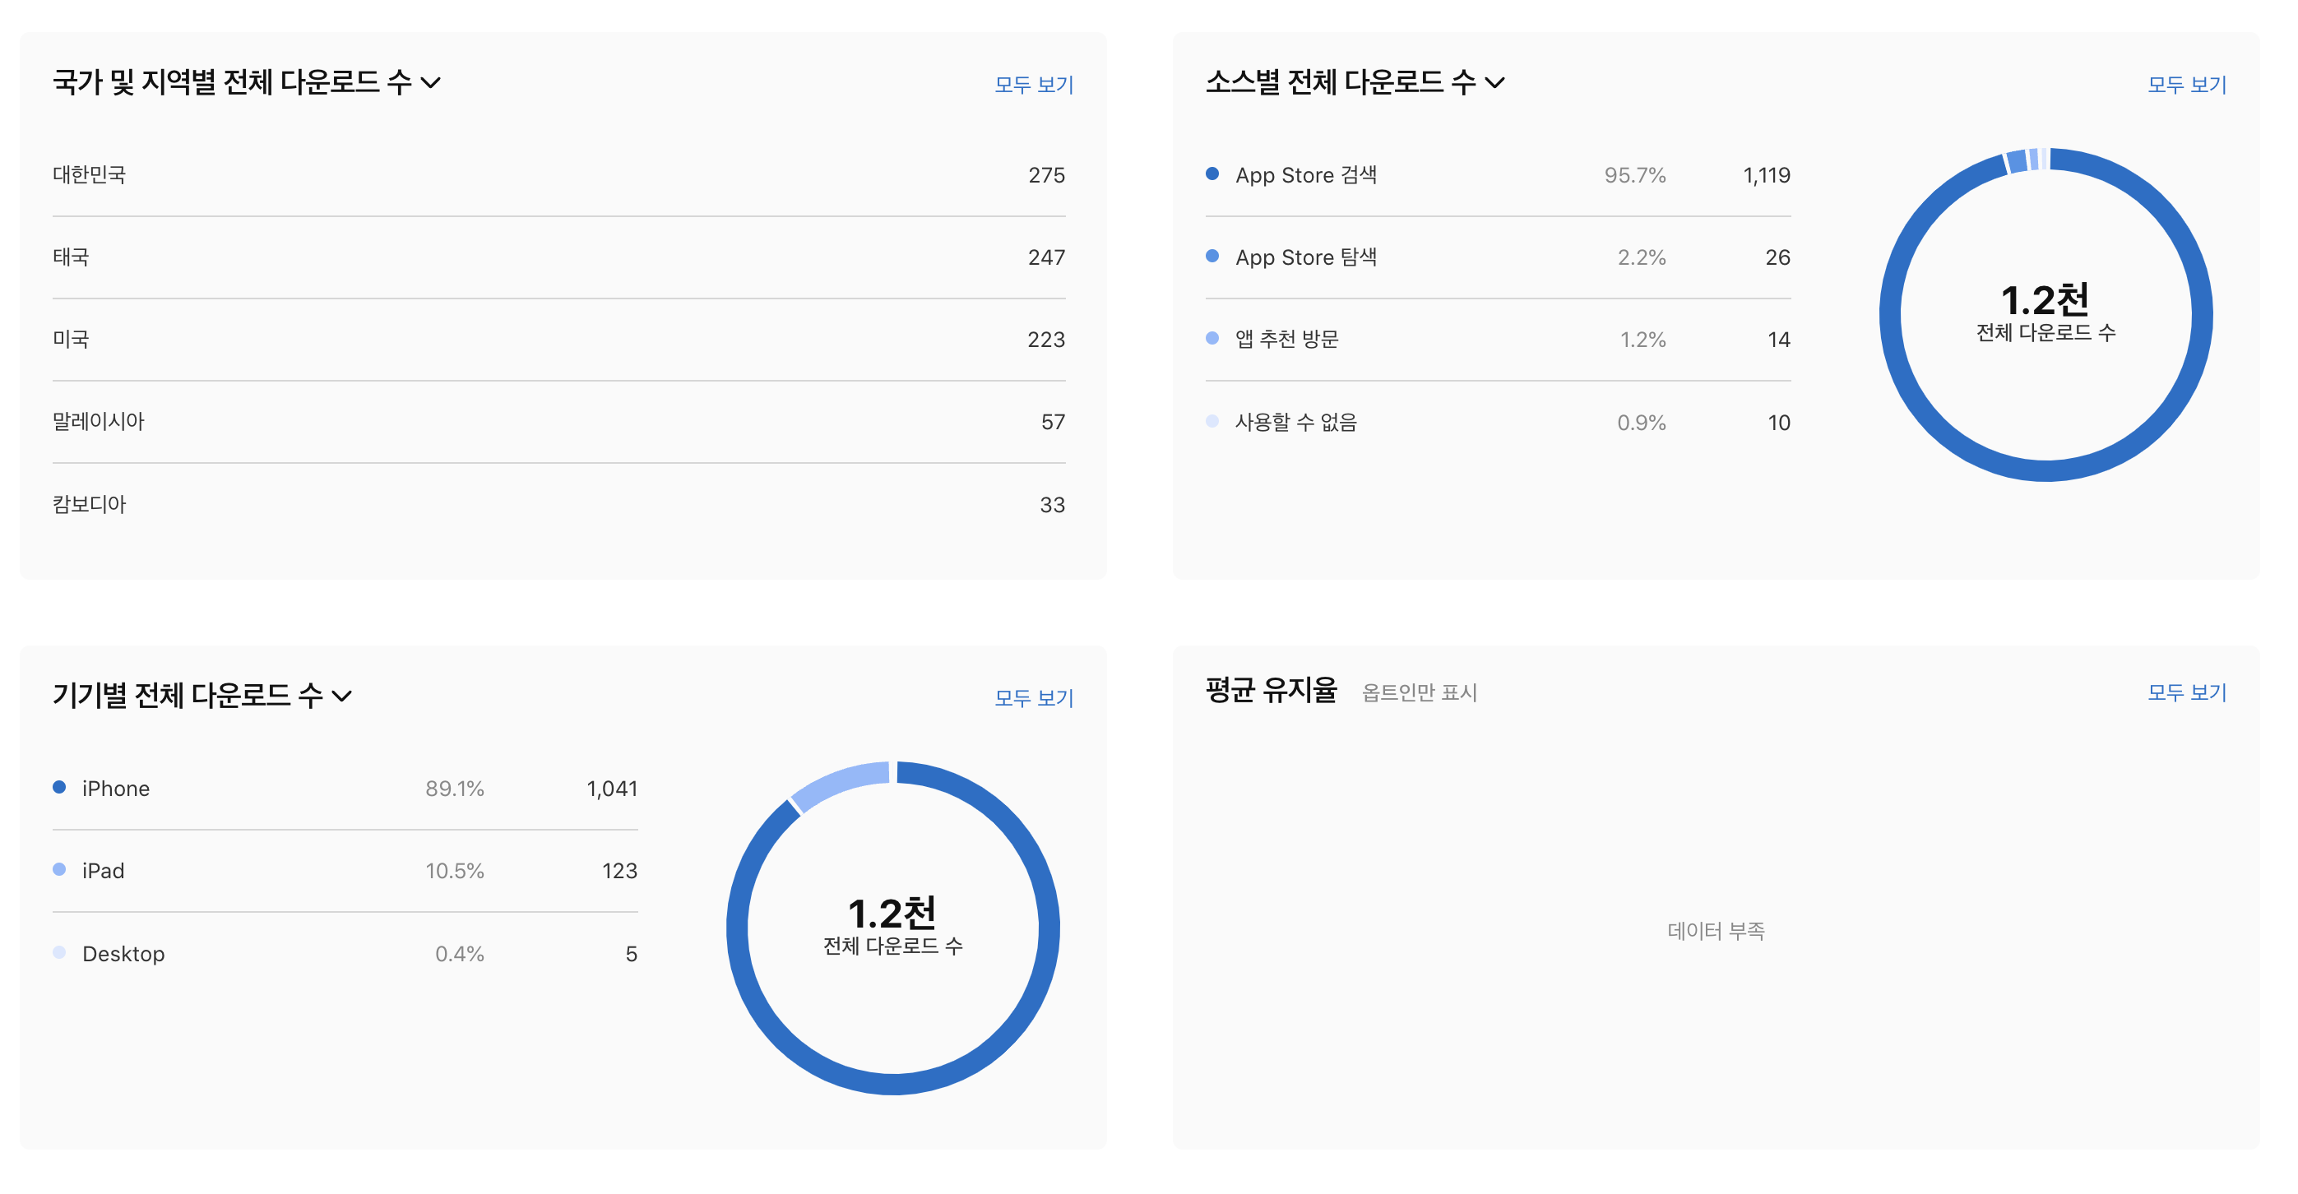The image size is (2298, 1194).
Task: Expand the 기기별 전체 다운로드 수 dropdown
Action: [341, 696]
